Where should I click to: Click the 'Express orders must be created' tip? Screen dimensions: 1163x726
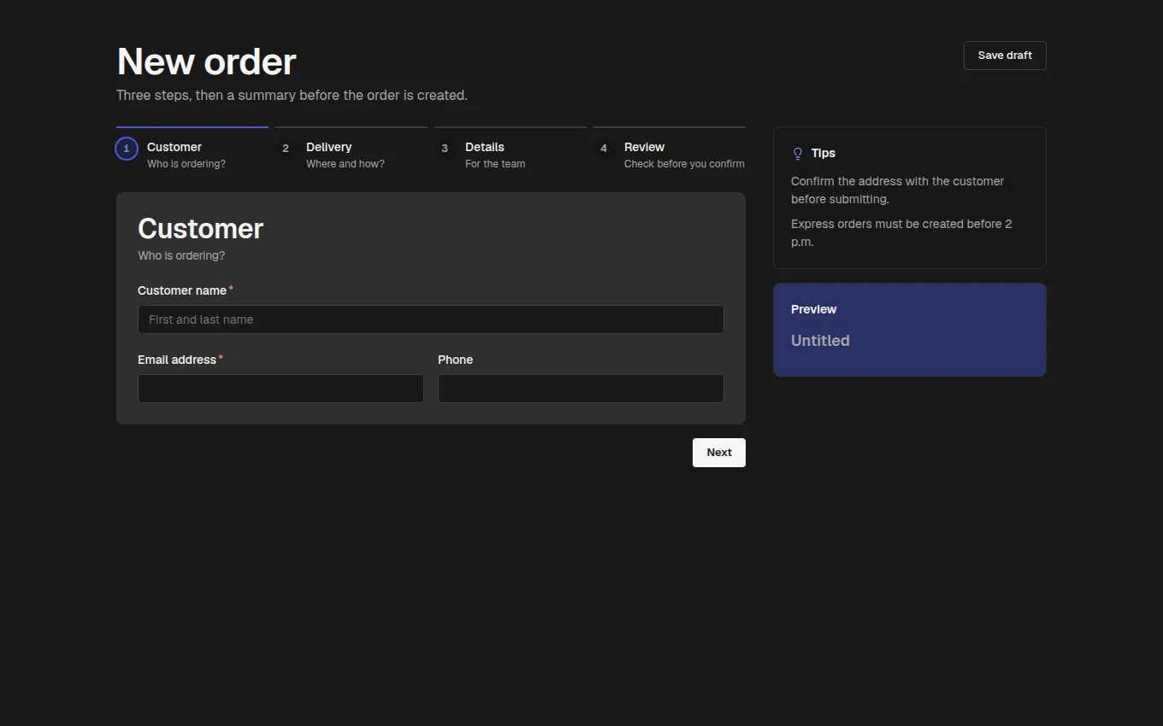coord(901,232)
